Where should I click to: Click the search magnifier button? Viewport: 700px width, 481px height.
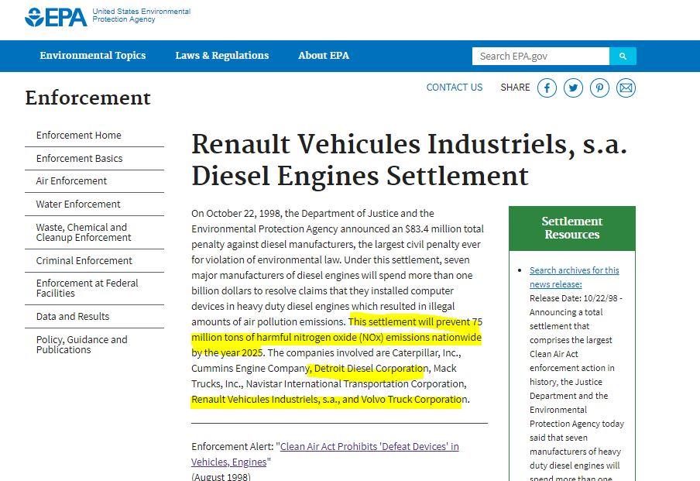[x=623, y=57]
